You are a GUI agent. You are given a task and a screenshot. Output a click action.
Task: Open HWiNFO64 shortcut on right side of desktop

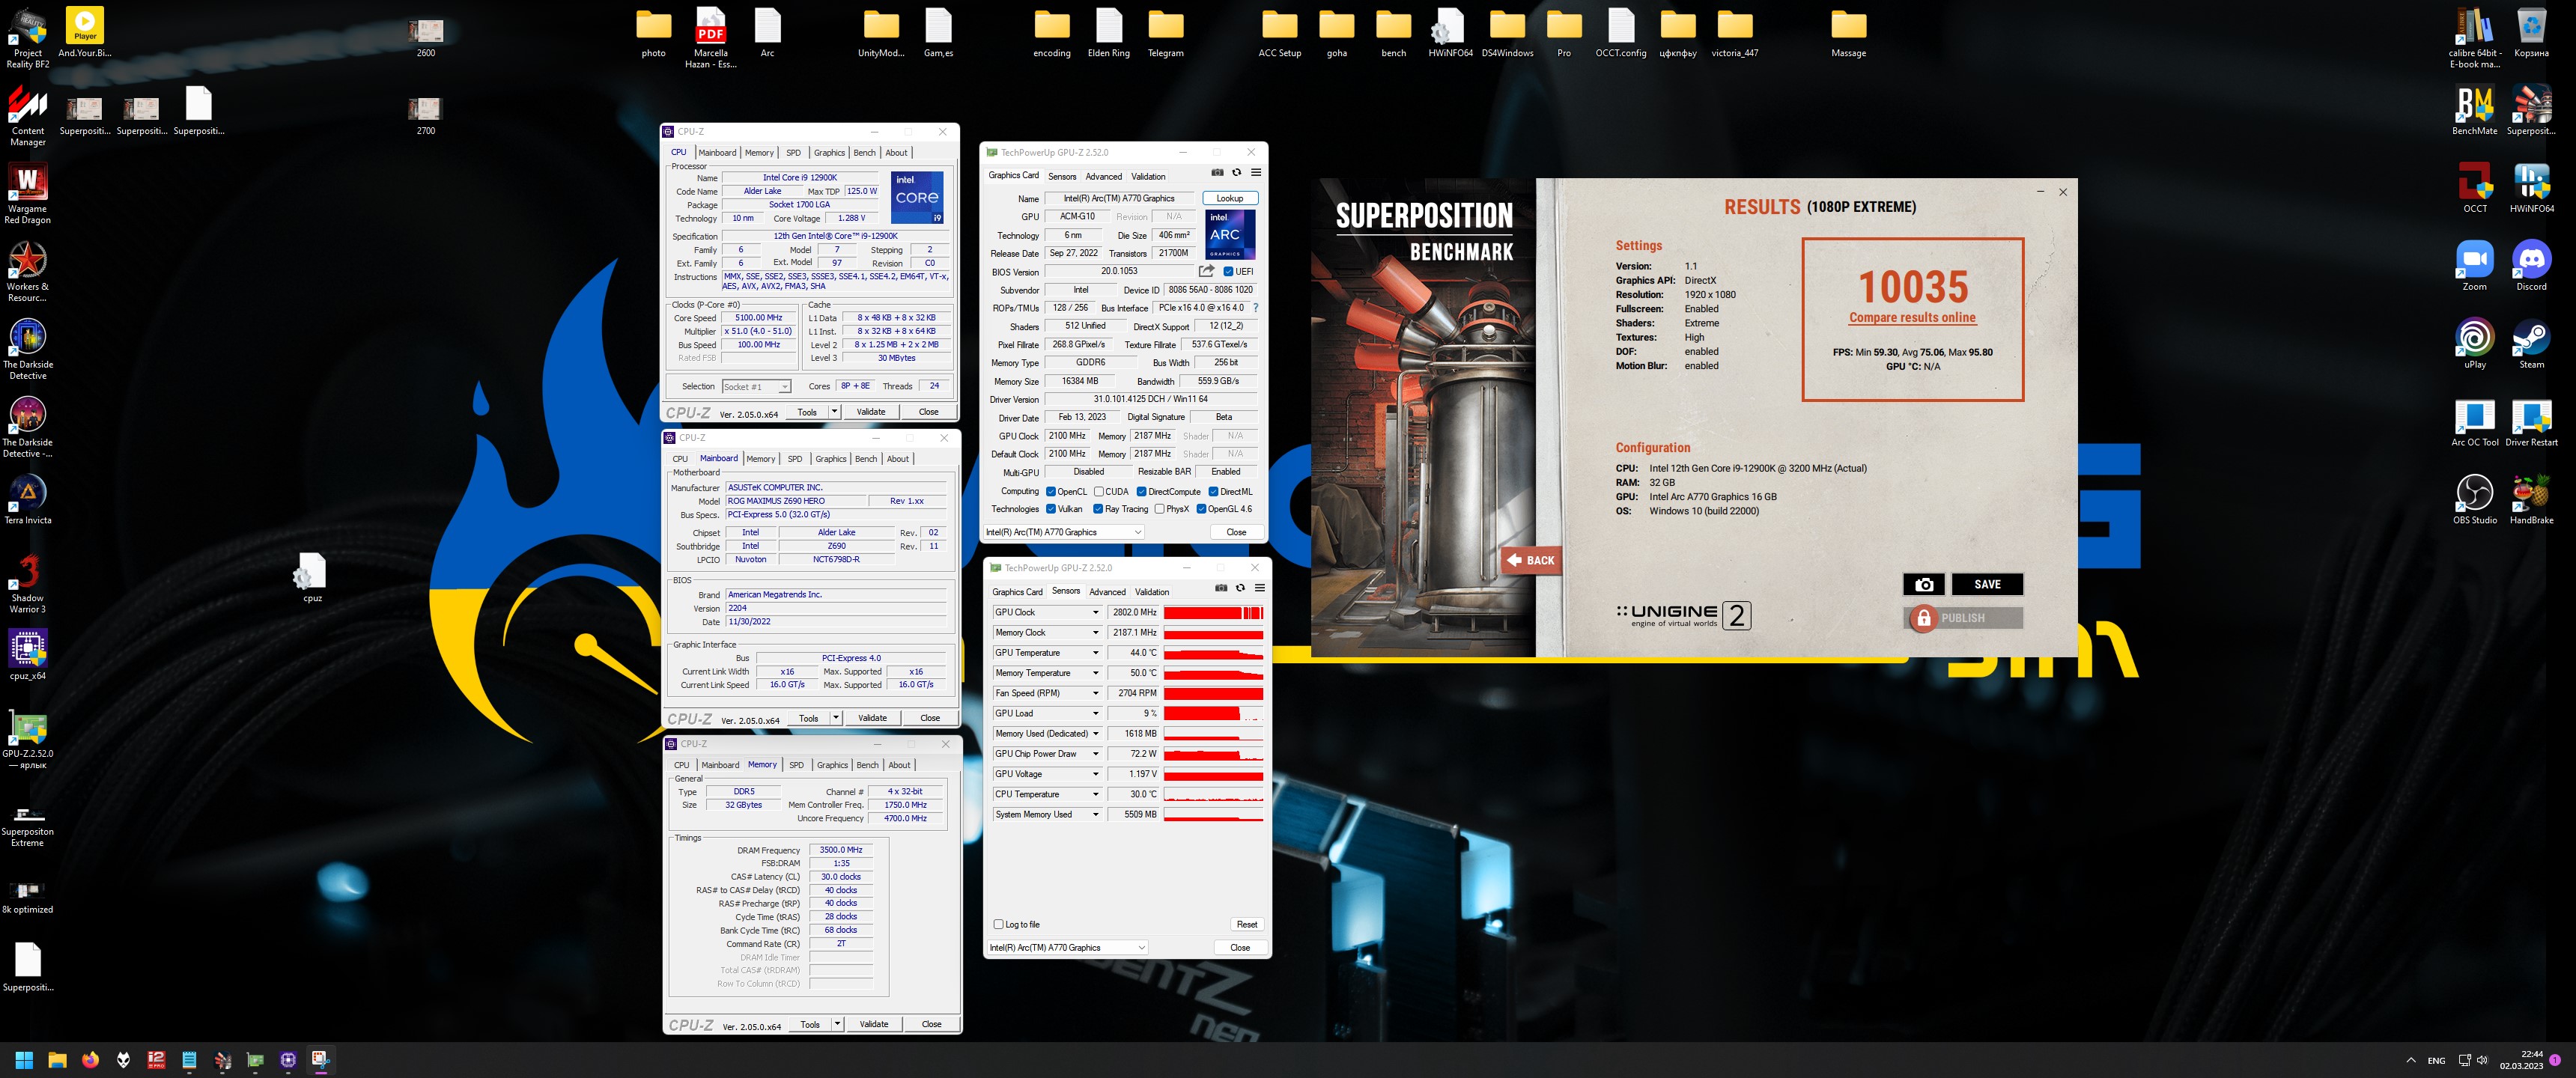coord(2531,189)
